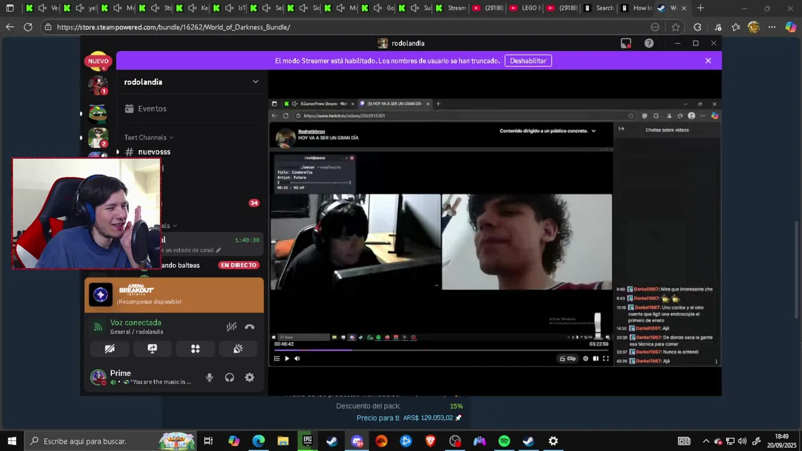Screen dimensions: 802x451
Task: Open the nuevosss text channel
Action: pyautogui.click(x=154, y=152)
